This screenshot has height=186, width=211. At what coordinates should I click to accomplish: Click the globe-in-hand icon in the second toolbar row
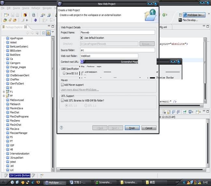pos(5,20)
